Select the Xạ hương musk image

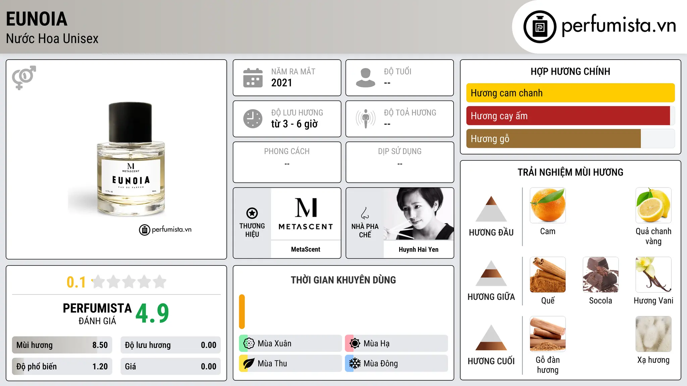coord(653,334)
